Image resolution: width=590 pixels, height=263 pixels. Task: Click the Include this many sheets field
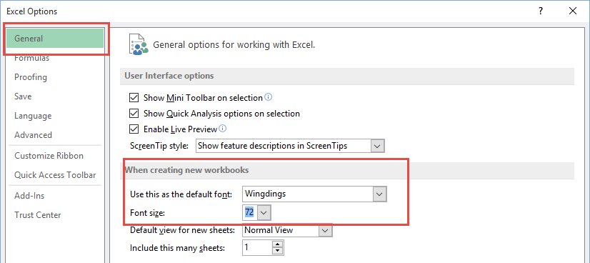click(258, 248)
